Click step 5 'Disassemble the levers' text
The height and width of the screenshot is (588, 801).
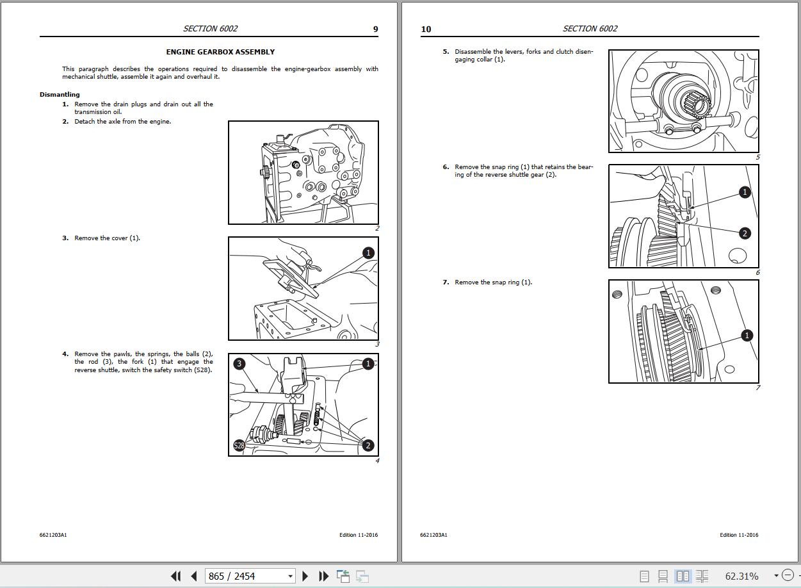click(524, 56)
